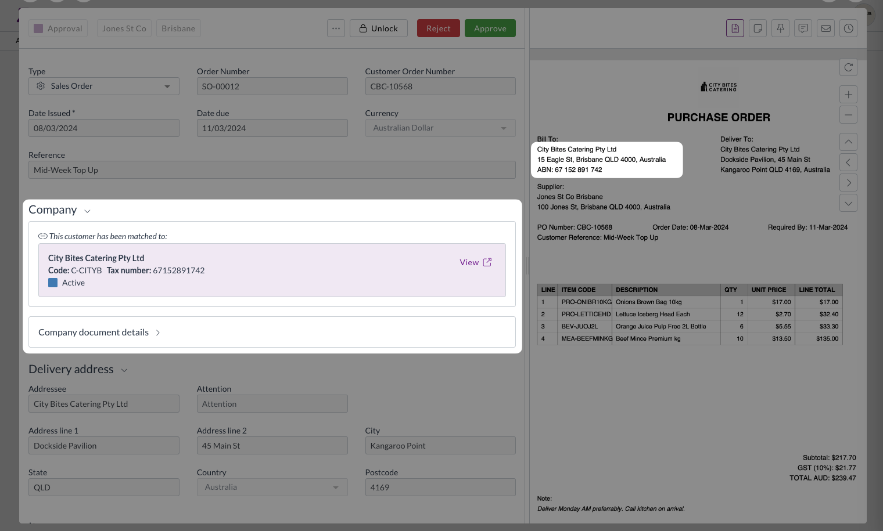Click the GST (10%): $21.77 text

pos(827,468)
